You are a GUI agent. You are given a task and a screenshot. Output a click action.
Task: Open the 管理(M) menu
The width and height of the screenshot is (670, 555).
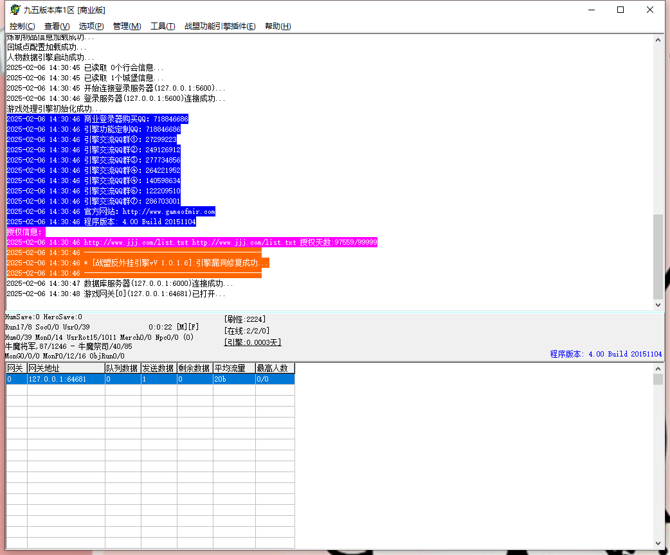click(127, 26)
